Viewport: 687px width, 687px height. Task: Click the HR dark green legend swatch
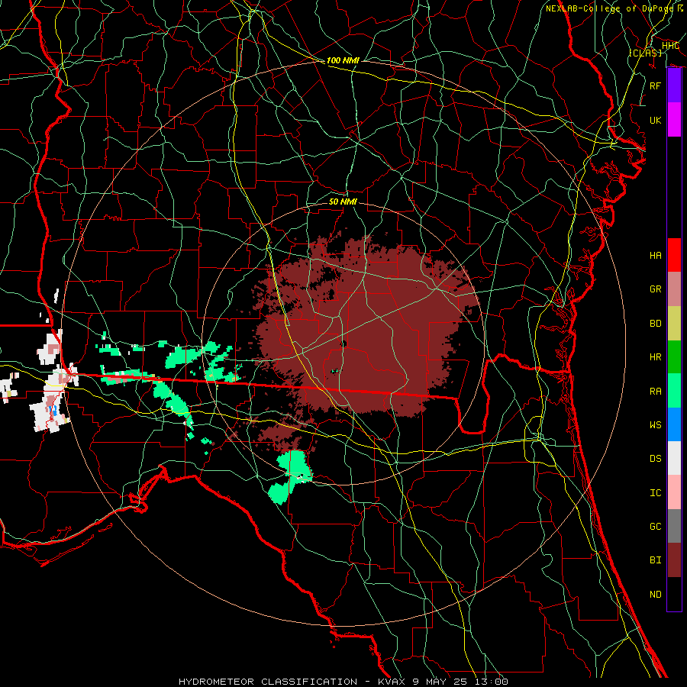(x=674, y=357)
